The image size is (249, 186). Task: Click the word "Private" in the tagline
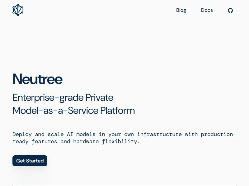(99, 98)
